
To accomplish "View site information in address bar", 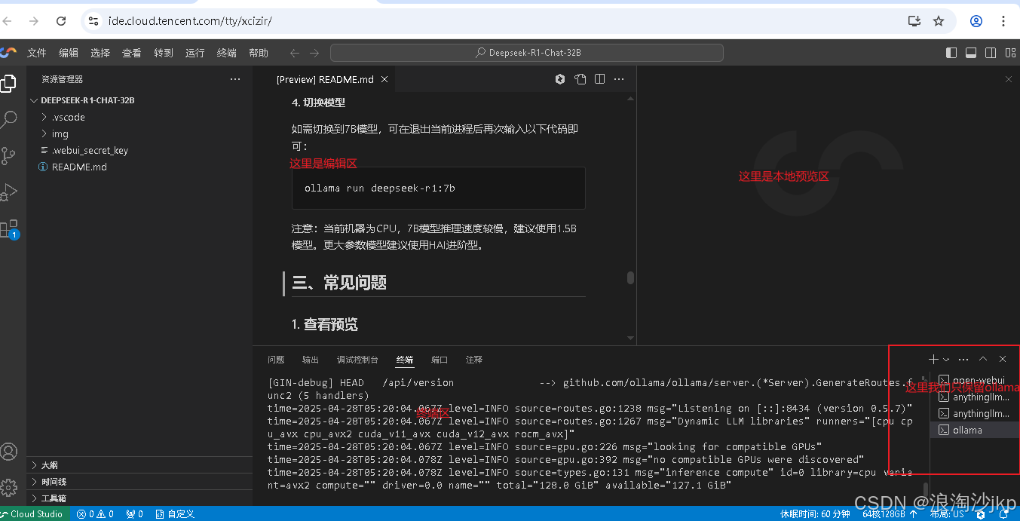I will coord(93,21).
